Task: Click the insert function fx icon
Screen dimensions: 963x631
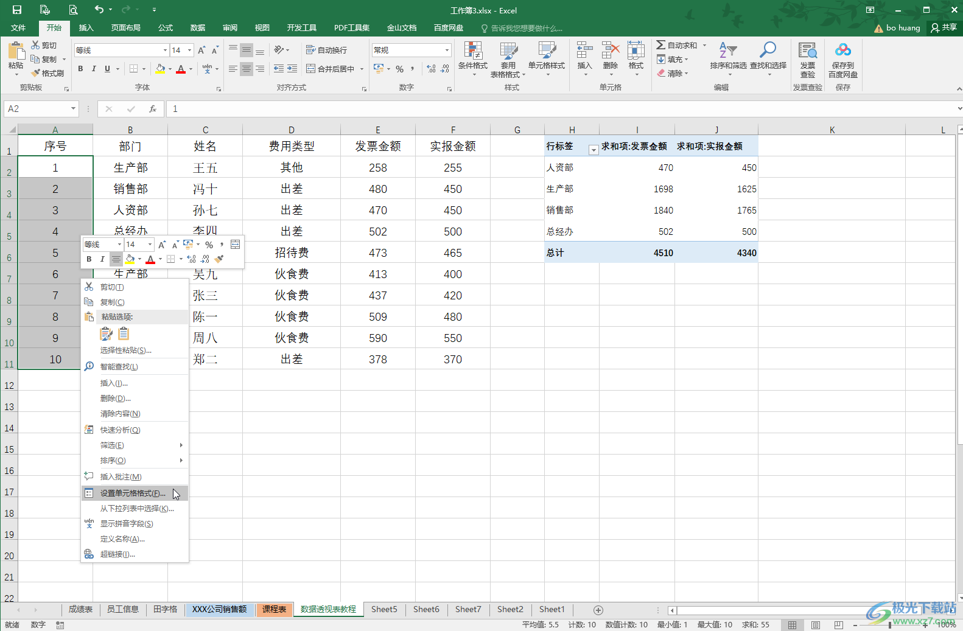Action: 153,109
